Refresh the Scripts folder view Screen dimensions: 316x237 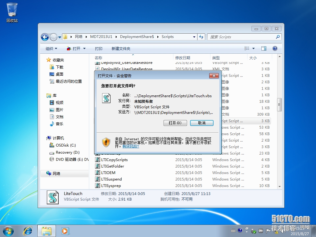201,37
